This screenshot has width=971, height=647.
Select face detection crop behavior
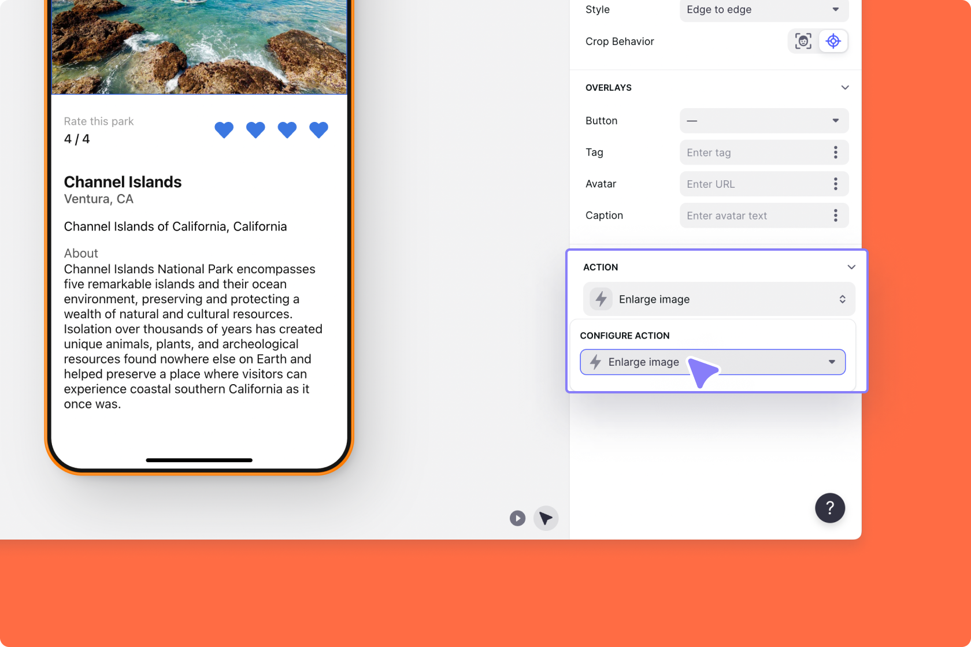(803, 41)
